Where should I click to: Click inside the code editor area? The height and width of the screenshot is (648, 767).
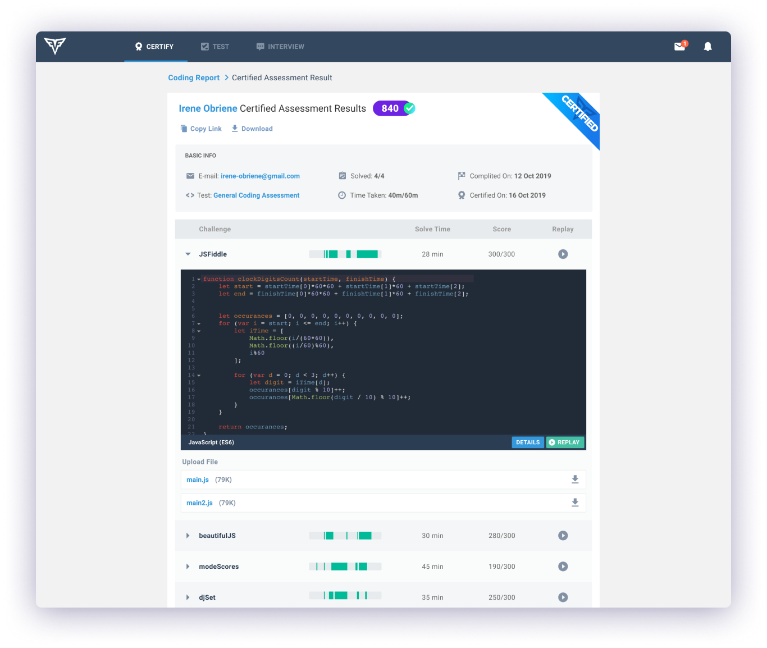[x=383, y=352]
